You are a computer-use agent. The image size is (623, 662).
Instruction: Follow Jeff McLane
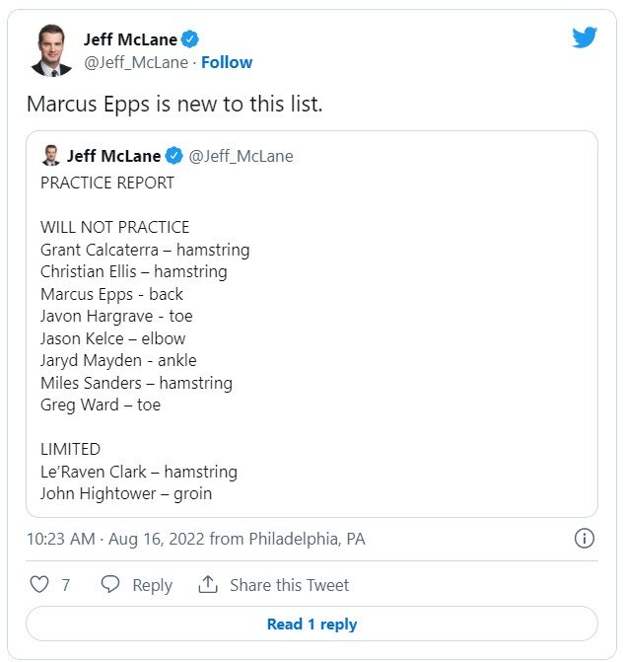point(227,62)
